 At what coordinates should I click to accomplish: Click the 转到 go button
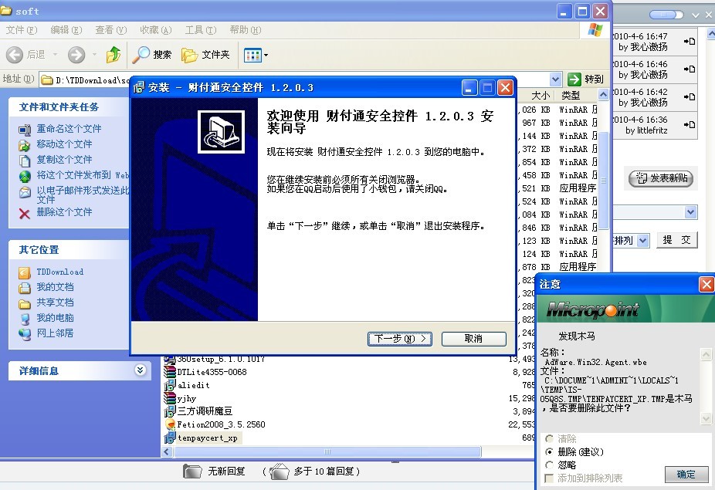[586, 79]
